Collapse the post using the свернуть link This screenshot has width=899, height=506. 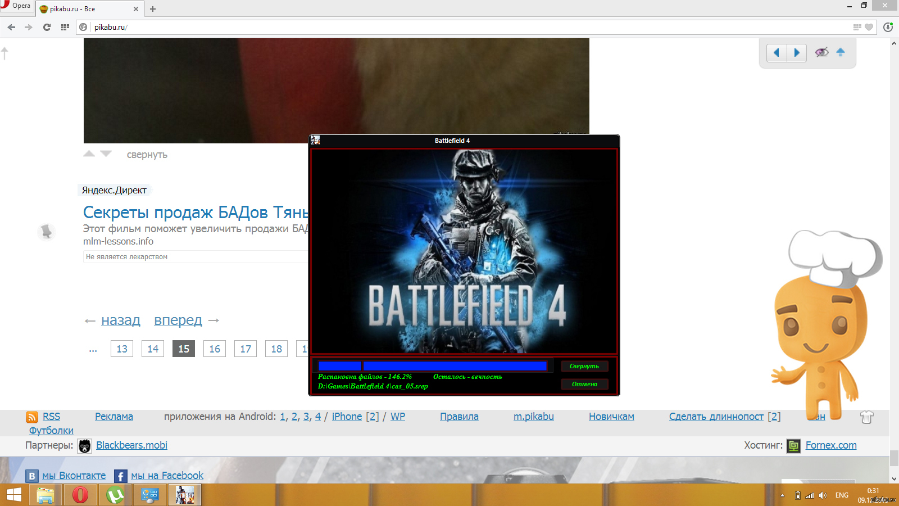coord(147,155)
